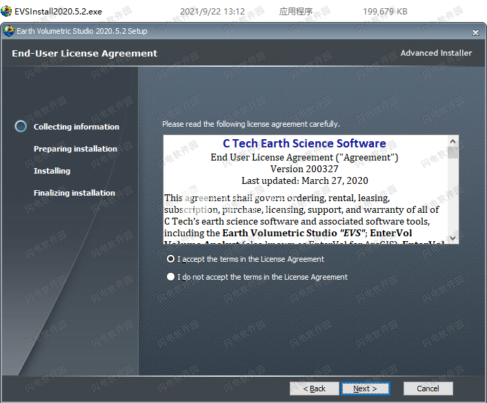The image size is (487, 403).
Task: Go back with the Back button
Action: 315,389
